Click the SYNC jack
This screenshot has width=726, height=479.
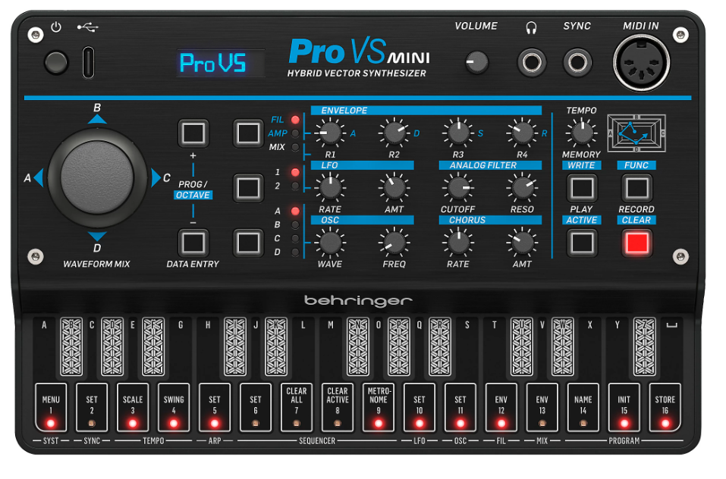(577, 62)
